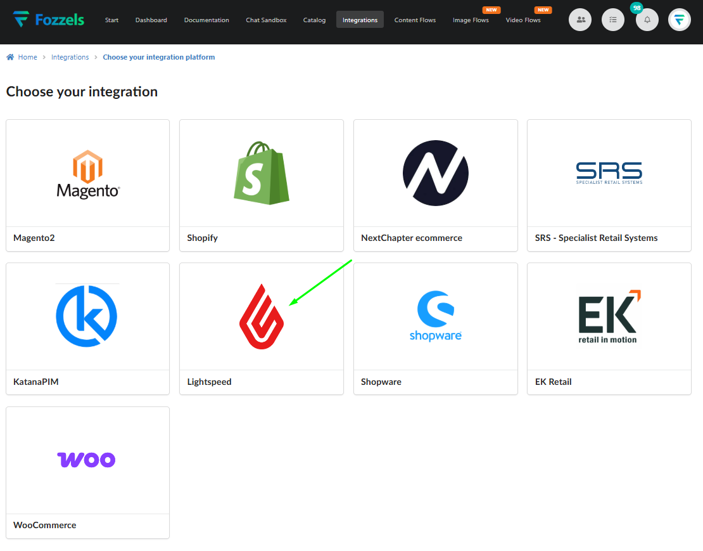Open the Dashboard page
The width and height of the screenshot is (703, 551).
[x=151, y=20]
